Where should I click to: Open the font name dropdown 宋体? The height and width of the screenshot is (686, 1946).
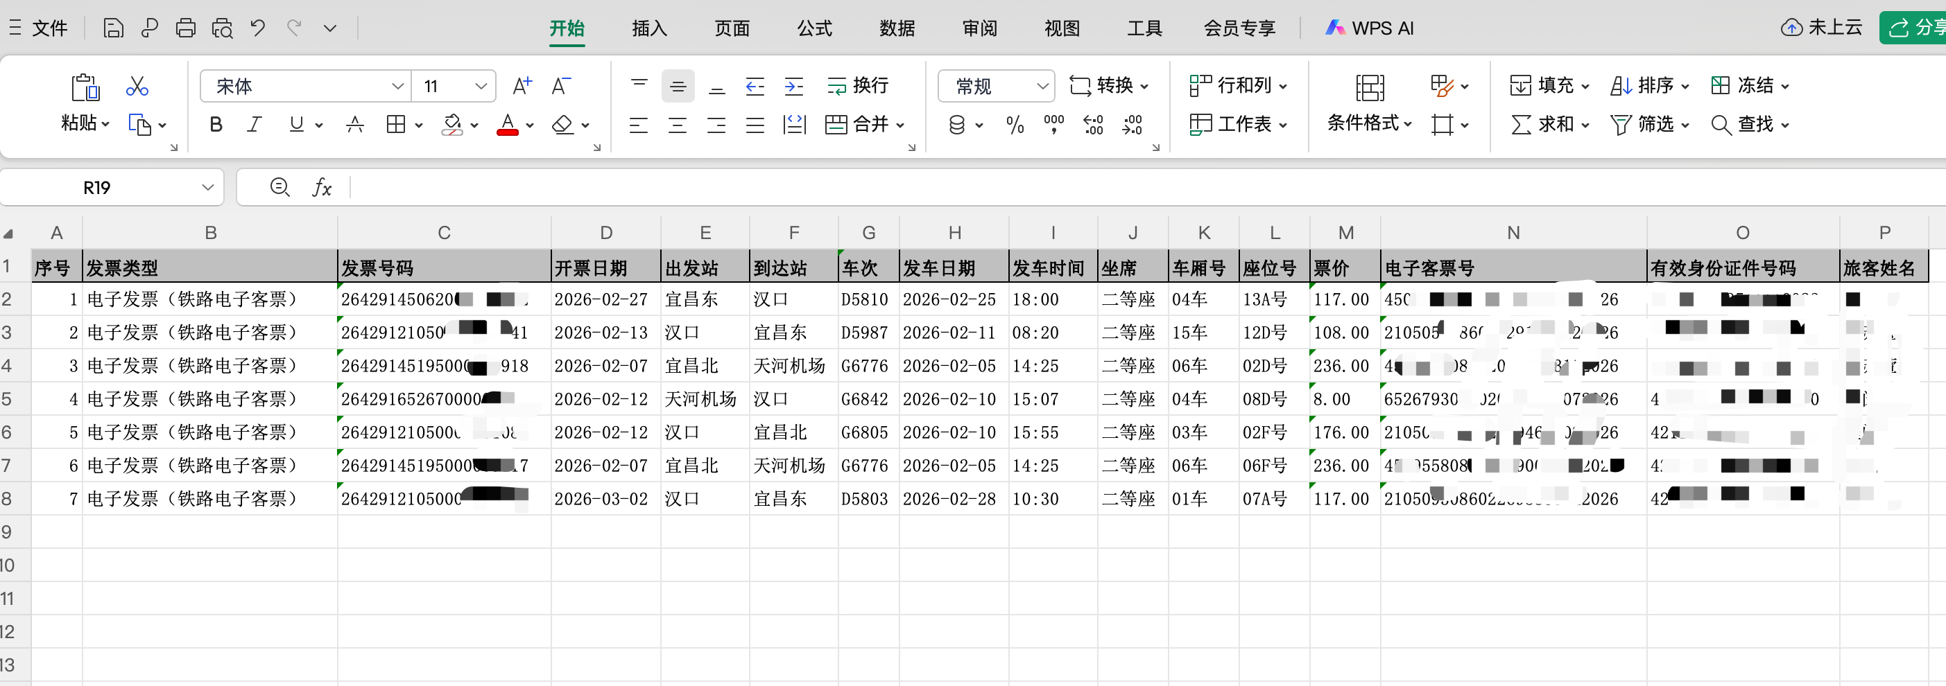pos(305,86)
